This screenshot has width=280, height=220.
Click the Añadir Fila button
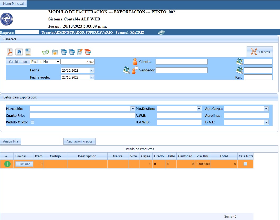[x=11, y=141]
